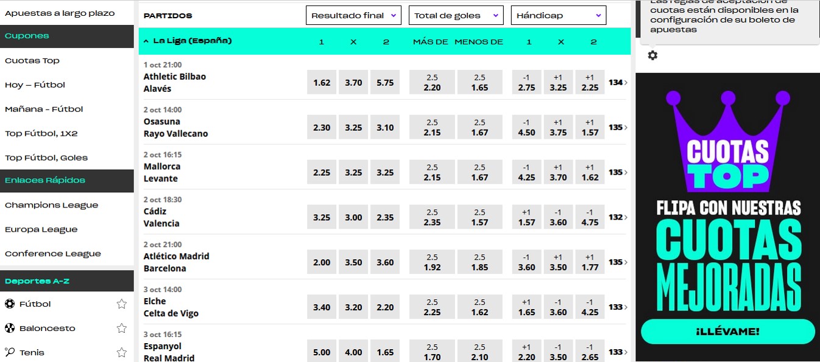Select Athletic Bilbao draw odds 3.70
The height and width of the screenshot is (362, 820).
pos(353,82)
